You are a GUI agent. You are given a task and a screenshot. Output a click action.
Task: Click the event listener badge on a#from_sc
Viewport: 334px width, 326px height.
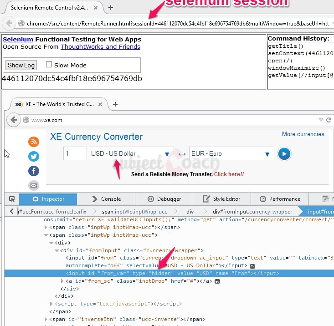tap(217, 281)
